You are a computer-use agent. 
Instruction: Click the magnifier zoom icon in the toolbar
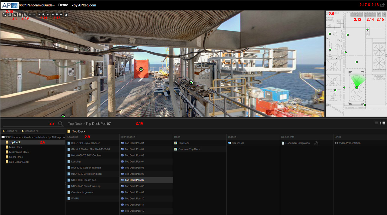click(x=44, y=14)
